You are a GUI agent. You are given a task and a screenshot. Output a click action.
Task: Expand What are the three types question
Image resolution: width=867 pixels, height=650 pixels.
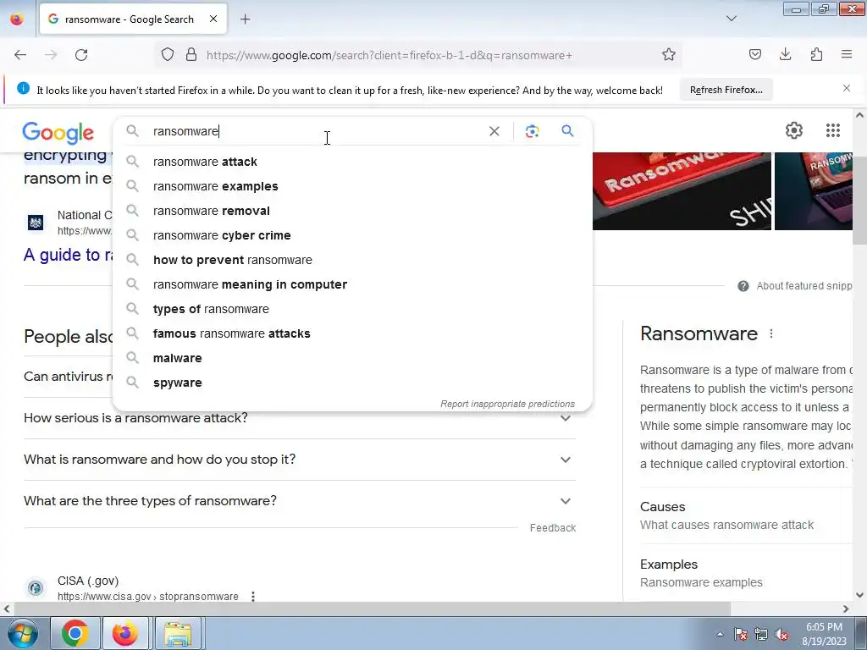tap(300, 501)
